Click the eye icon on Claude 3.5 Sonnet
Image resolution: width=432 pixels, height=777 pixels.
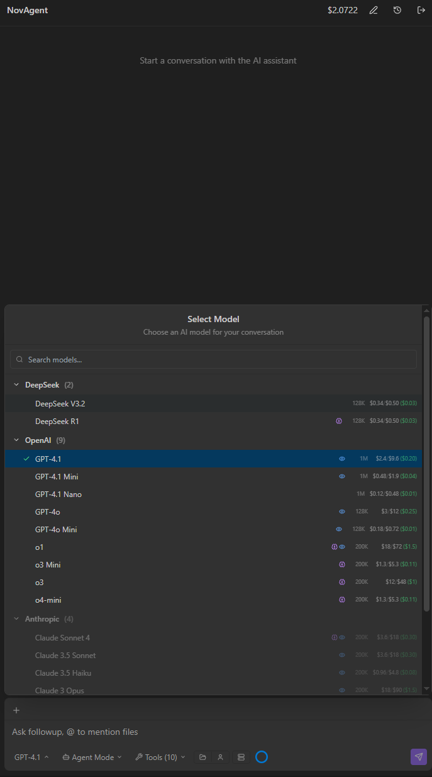pyautogui.click(x=342, y=655)
